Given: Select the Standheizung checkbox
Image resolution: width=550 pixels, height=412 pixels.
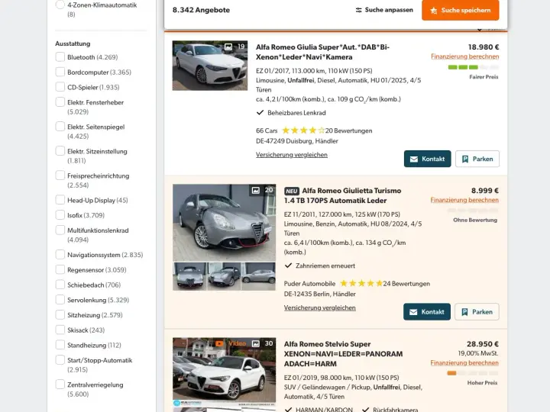Looking at the screenshot, I should 60,345.
